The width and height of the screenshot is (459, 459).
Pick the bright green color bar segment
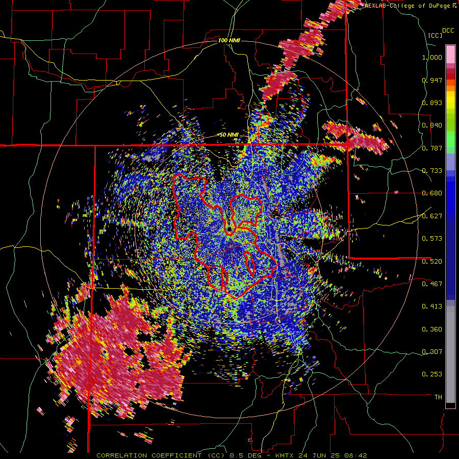coord(450,139)
